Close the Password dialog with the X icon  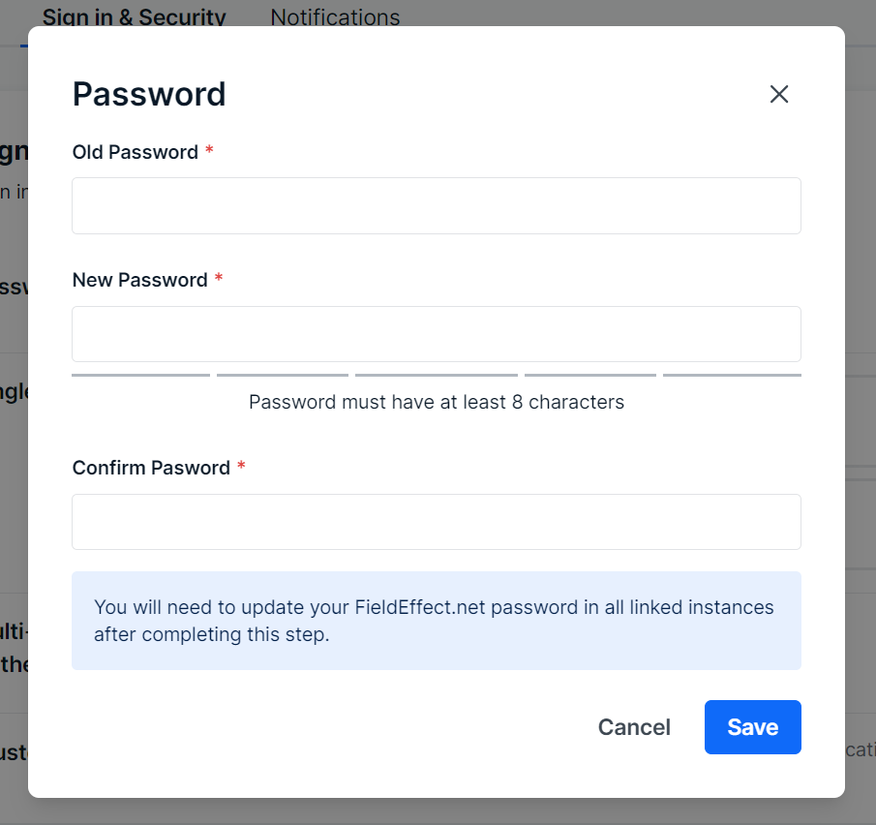(779, 94)
